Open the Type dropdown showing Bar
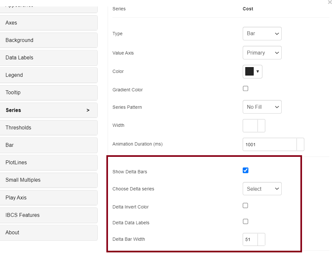This screenshot has height=253, width=332. coord(262,34)
